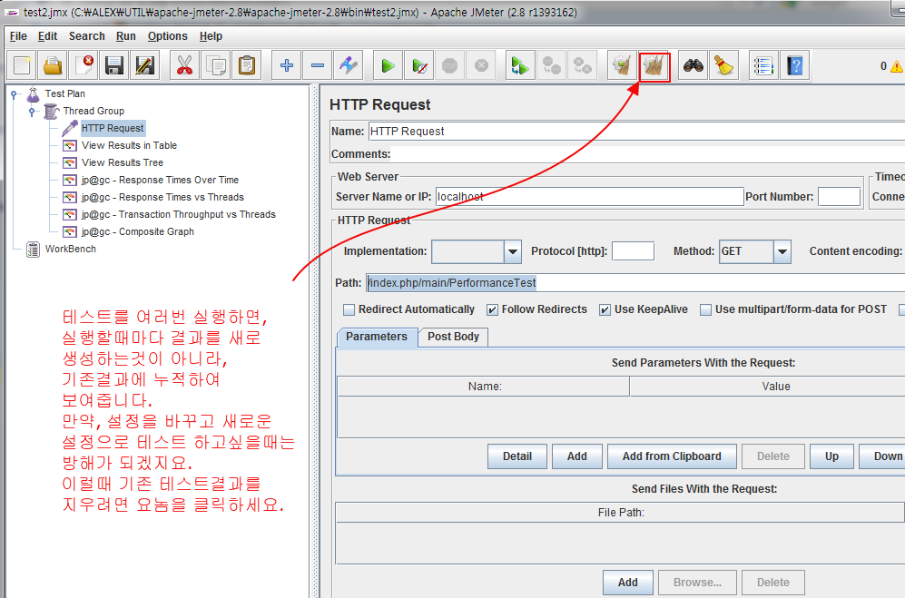Collapse the Test Plan tree node
Image resolution: width=905 pixels, height=598 pixels.
coord(14,94)
